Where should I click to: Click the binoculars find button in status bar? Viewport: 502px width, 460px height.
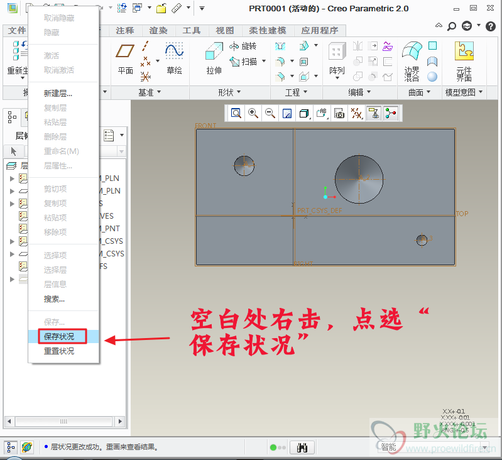pos(302,447)
